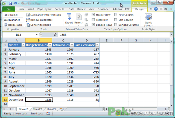Click Resize Table

point(13,25)
